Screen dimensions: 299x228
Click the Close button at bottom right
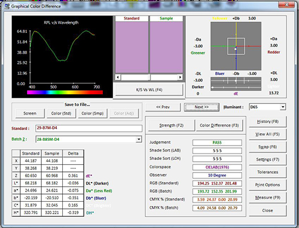click(267, 211)
